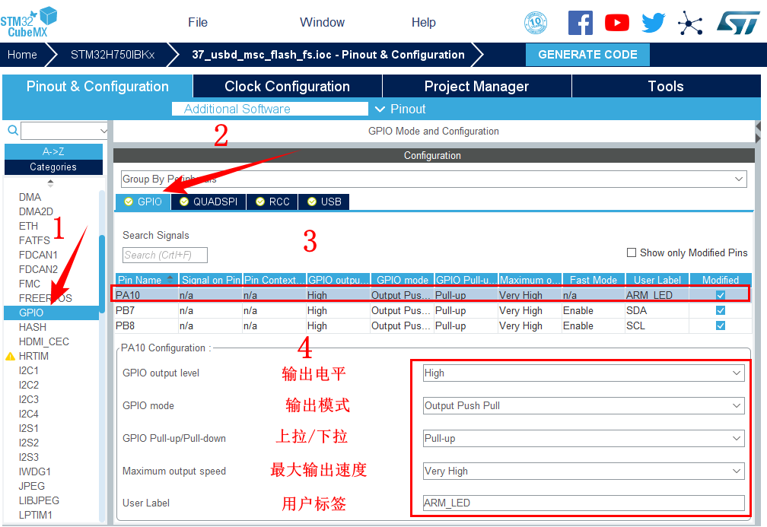Viewport: 767px width, 527px height.
Task: Toggle the Modified checkbox for PB8
Action: tap(720, 325)
